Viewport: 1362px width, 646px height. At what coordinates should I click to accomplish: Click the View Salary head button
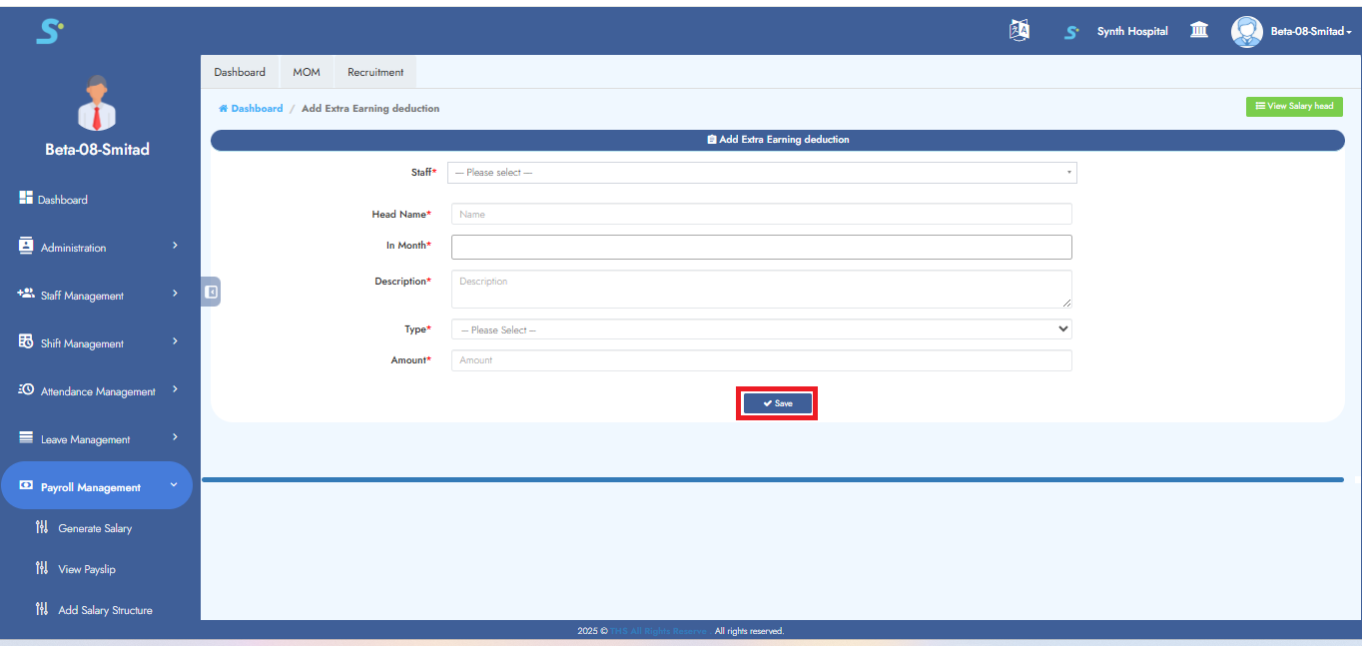pos(1293,107)
